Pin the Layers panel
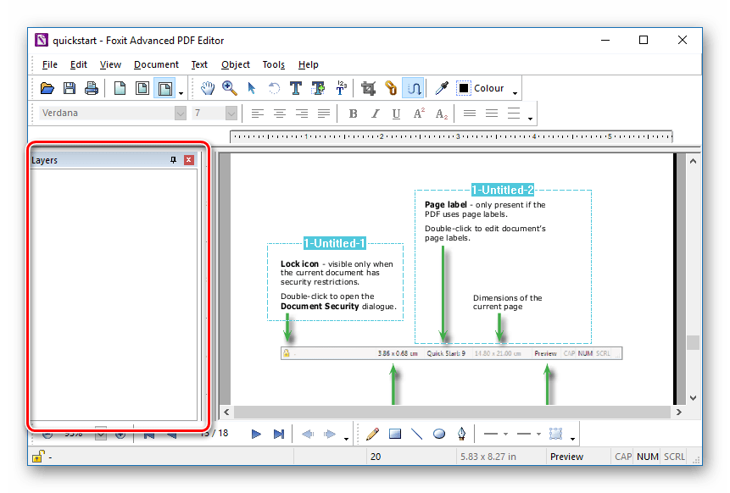 pyautogui.click(x=173, y=160)
